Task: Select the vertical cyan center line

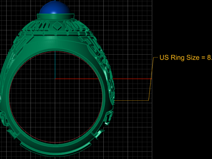Action: coord(55,65)
